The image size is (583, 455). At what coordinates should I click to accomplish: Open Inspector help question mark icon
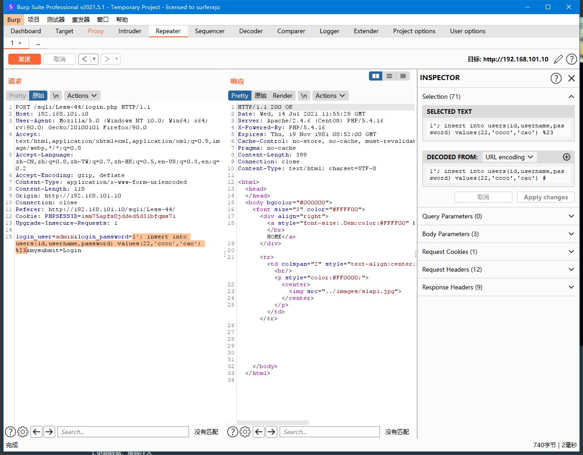(556, 78)
